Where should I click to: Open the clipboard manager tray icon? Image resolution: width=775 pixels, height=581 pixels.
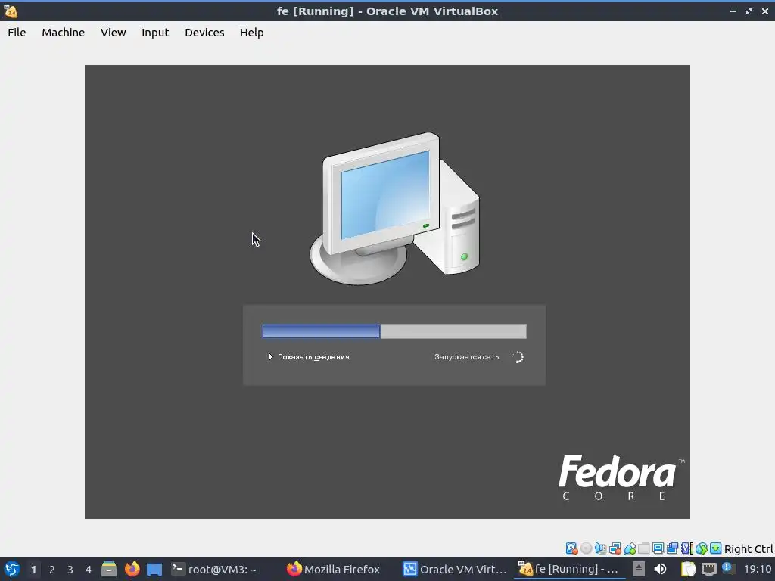[688, 570]
